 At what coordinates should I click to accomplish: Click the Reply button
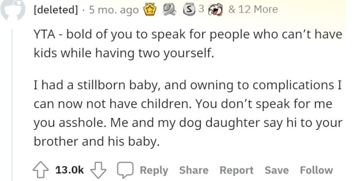tap(154, 170)
